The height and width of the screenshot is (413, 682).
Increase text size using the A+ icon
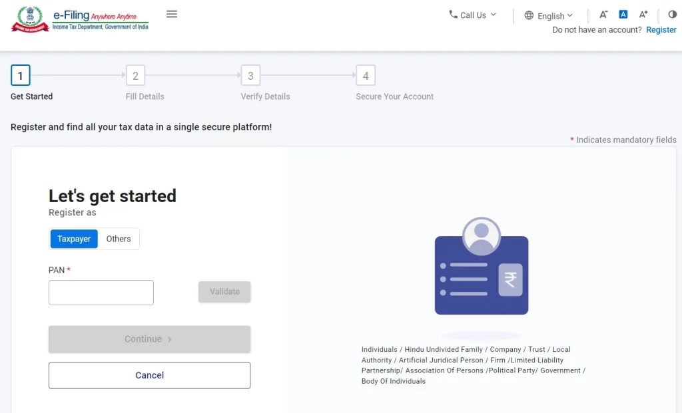643,14
